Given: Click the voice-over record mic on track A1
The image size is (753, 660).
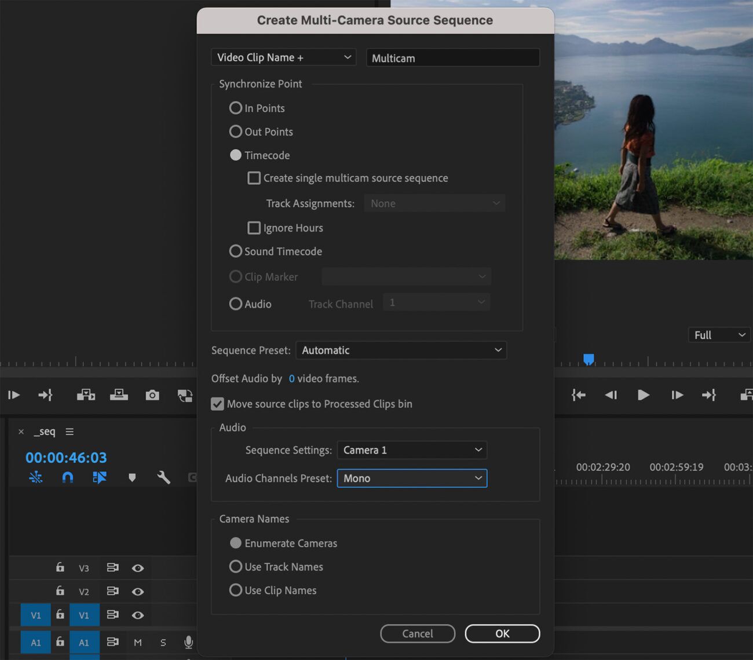Looking at the screenshot, I should pos(188,642).
